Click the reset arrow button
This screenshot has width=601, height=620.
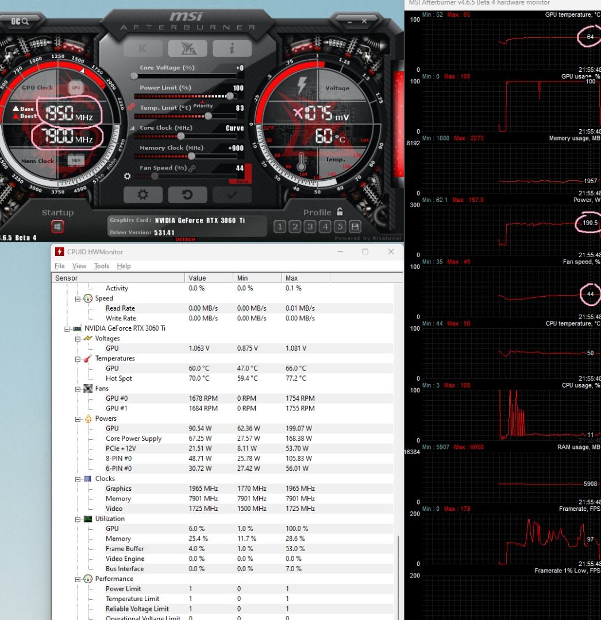pyautogui.click(x=187, y=195)
